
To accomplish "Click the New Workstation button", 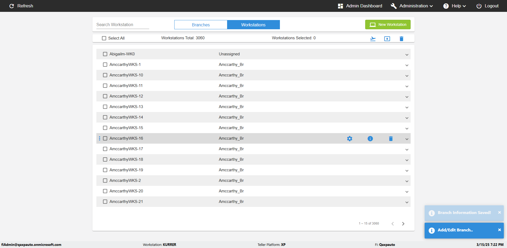I will tap(388, 25).
